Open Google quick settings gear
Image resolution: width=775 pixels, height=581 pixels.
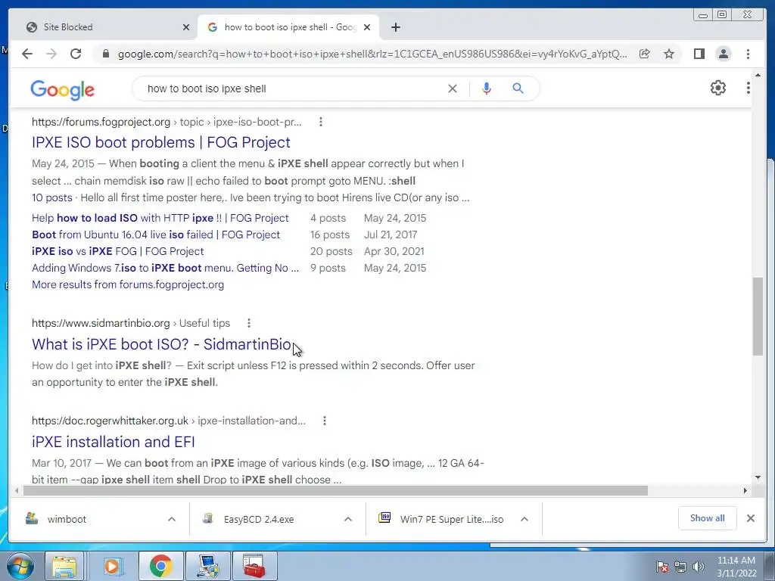718,88
